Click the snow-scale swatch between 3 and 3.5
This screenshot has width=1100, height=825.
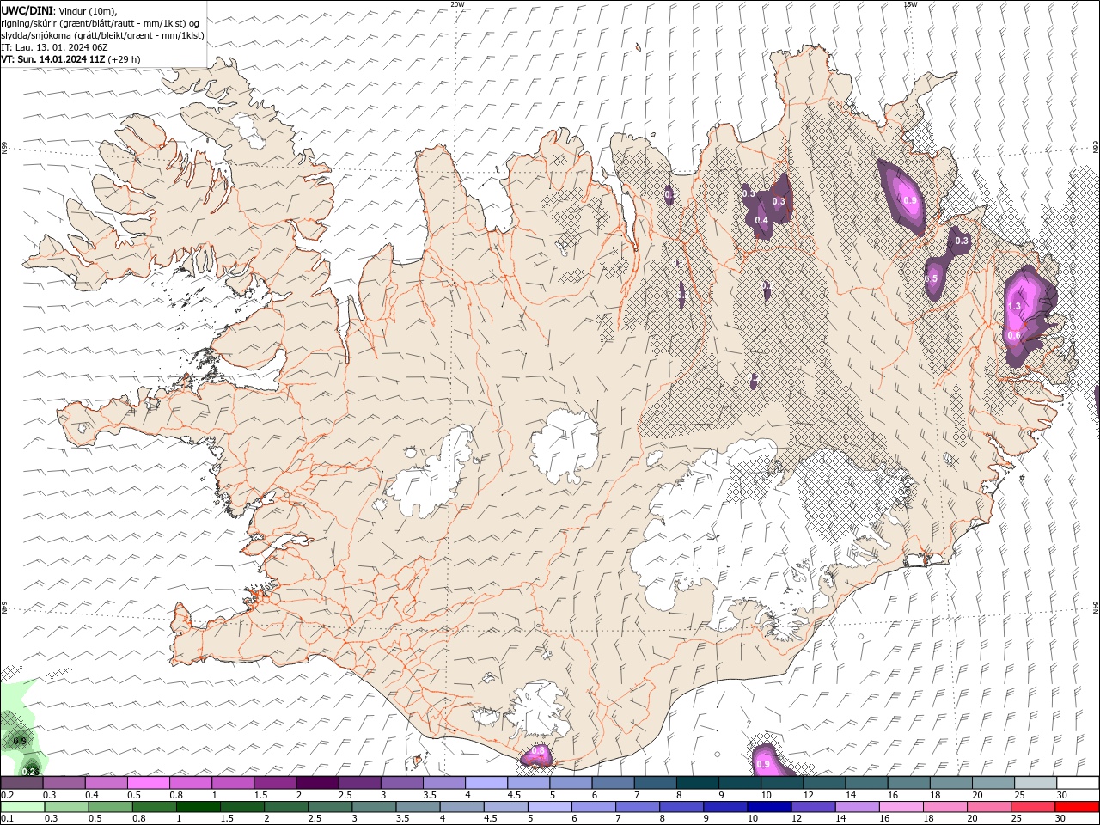click(x=402, y=783)
